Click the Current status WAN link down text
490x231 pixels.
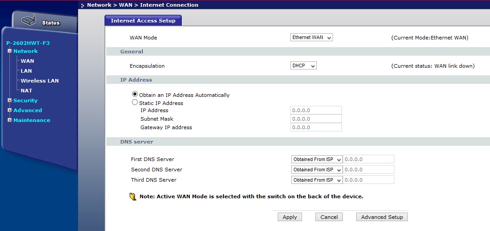pyautogui.click(x=433, y=66)
